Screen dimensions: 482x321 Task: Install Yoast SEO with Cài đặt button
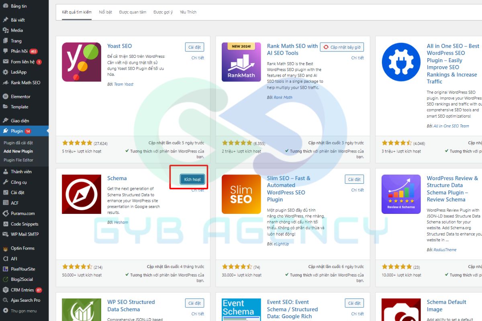point(195,47)
